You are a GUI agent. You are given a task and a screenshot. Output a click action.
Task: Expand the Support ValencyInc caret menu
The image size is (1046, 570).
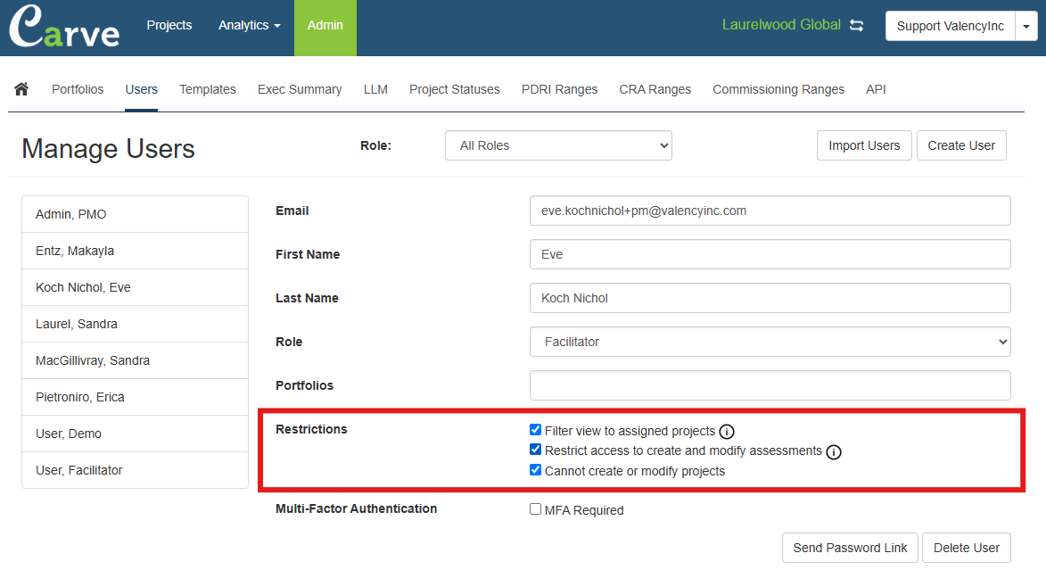click(x=1026, y=27)
